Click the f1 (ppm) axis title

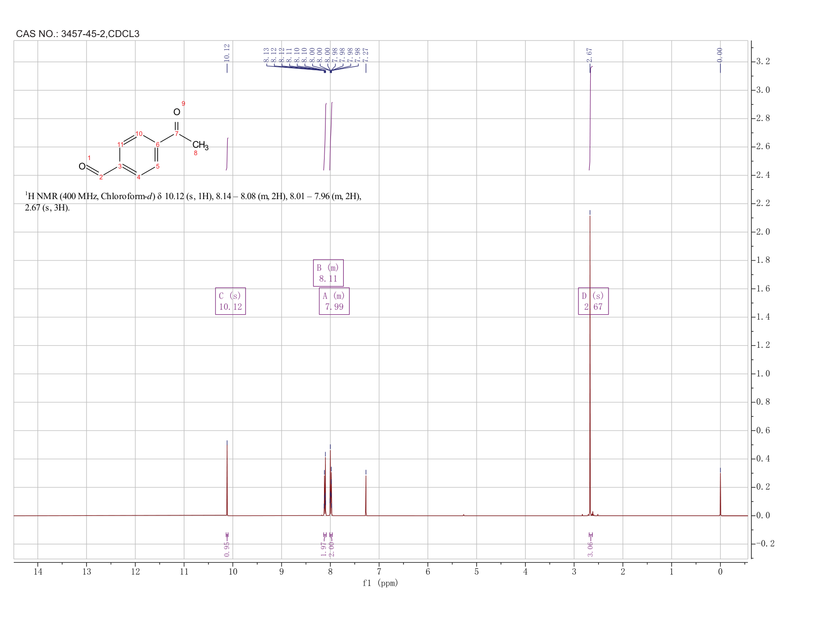click(380, 583)
